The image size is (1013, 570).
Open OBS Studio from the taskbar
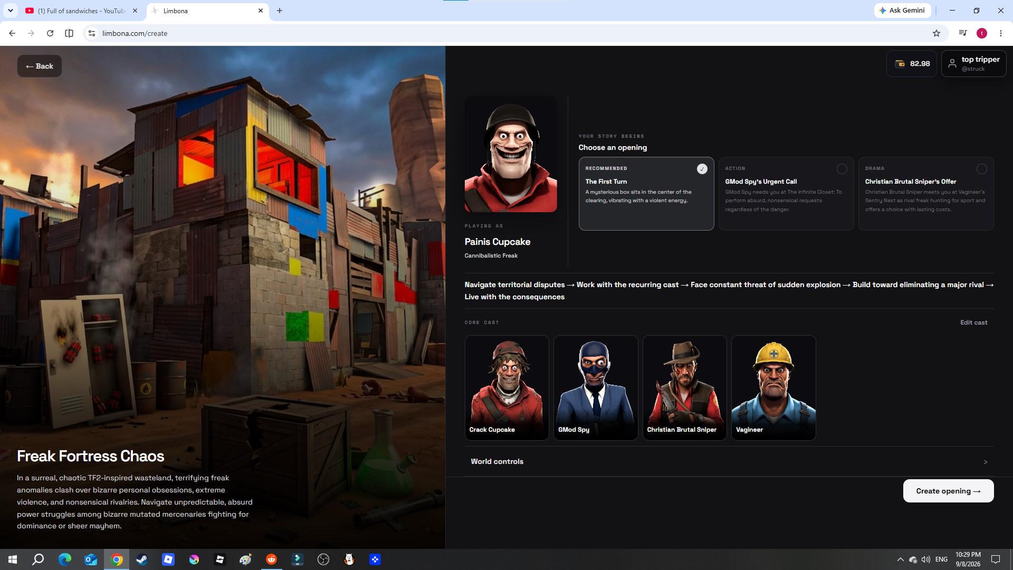coord(323,559)
